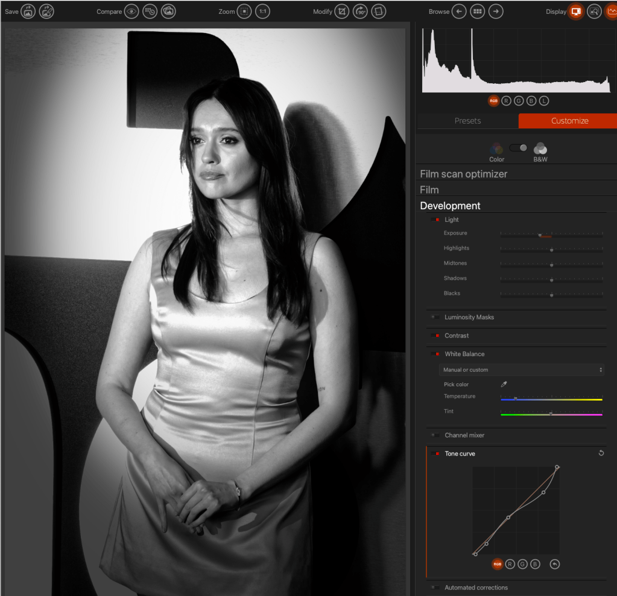The image size is (617, 596).
Task: Open the Manual or custom white balance dropdown
Action: [x=522, y=370]
